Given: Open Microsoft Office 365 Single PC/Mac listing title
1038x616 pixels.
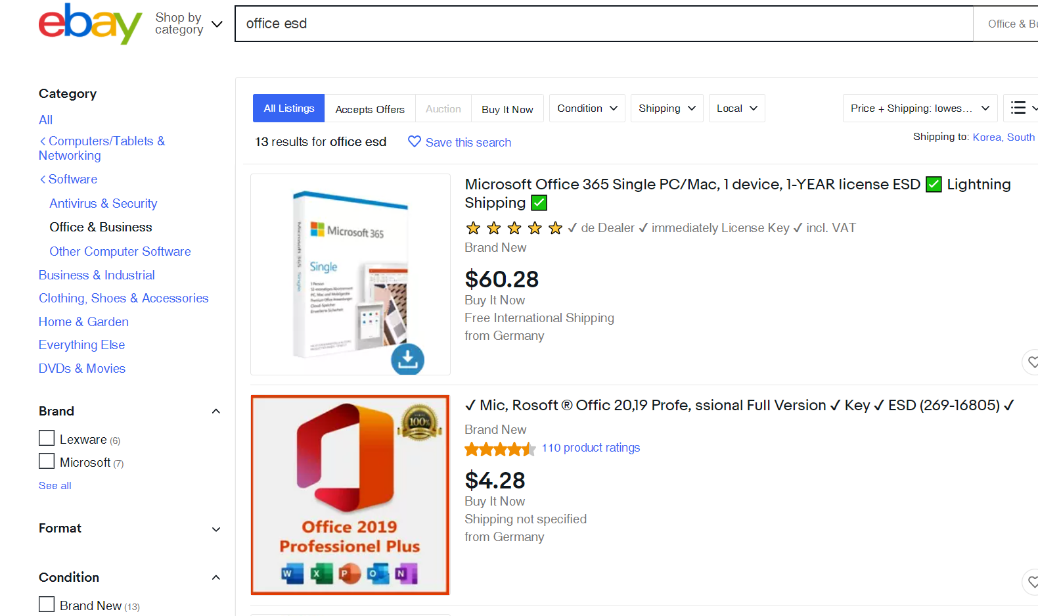Looking at the screenshot, I should 737,193.
